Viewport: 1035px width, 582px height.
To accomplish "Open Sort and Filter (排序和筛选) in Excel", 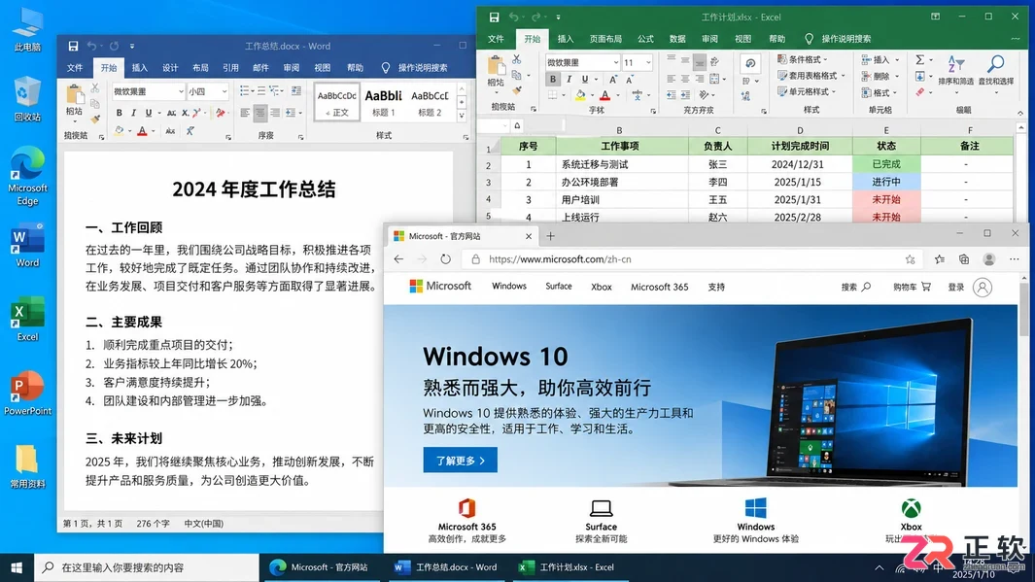I will click(955, 71).
